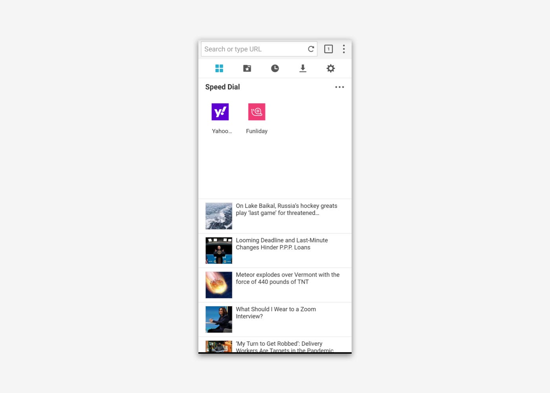Click the Zoom interview woman thumbnail

coord(219,320)
